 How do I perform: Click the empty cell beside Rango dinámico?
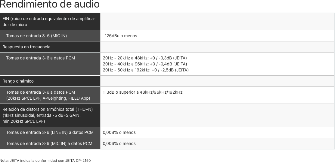217,81
